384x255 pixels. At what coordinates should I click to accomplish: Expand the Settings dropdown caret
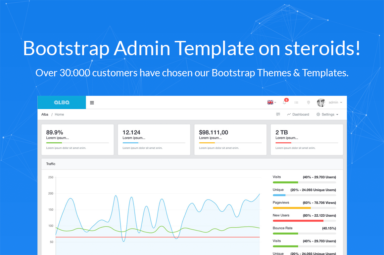coord(337,115)
